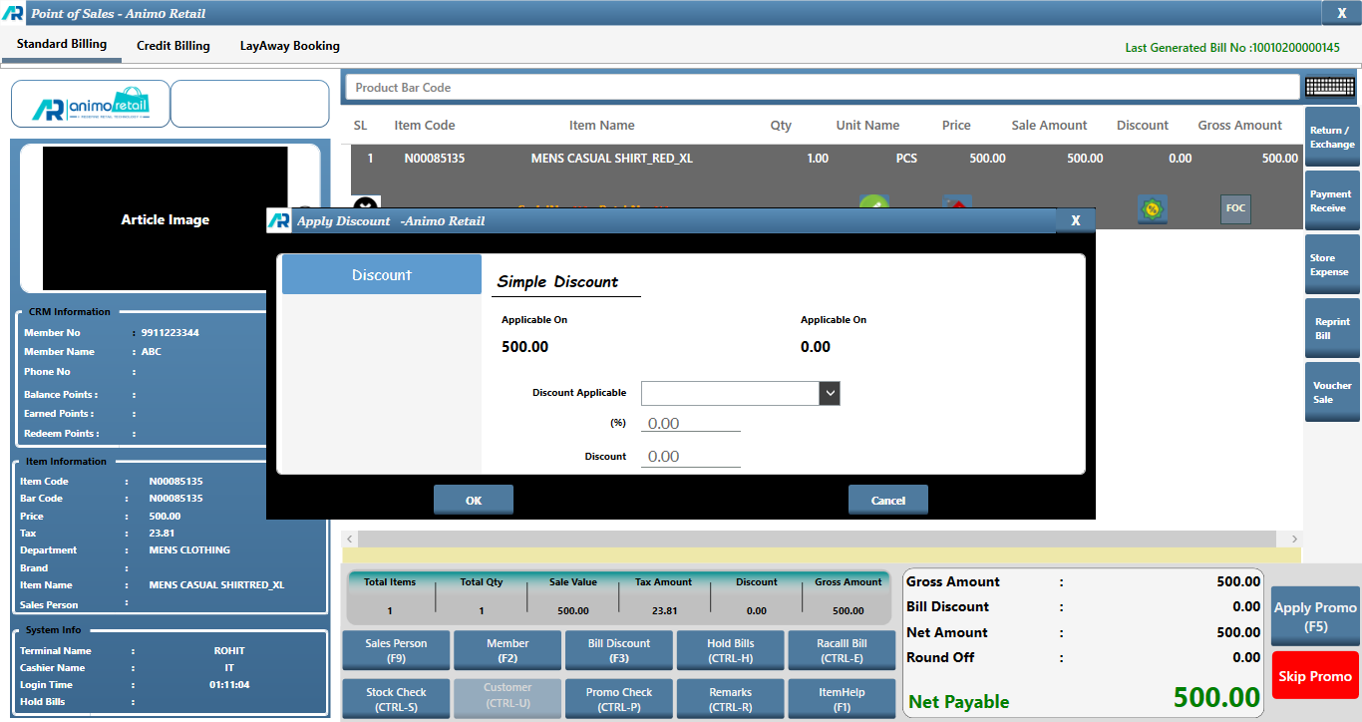Viewport: 1362px width, 722px height.
Task: Focus the Product Bar Code field
Action: pyautogui.click(x=823, y=88)
